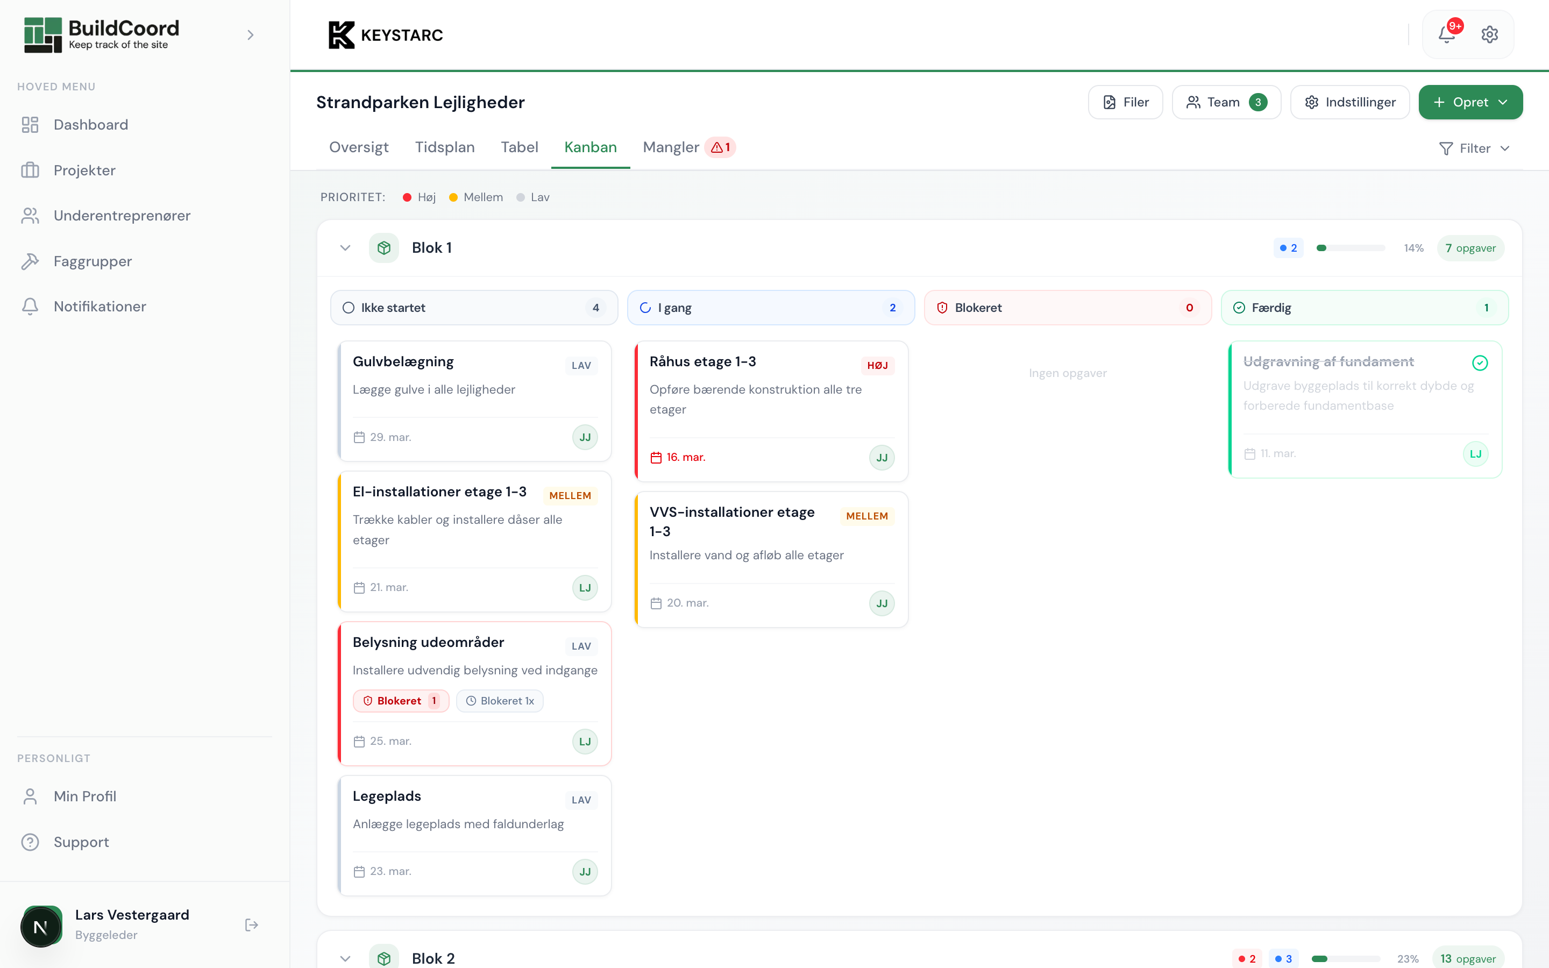Open the Råhus etage 1-3 task card
Image resolution: width=1549 pixels, height=968 pixels.
(x=771, y=410)
